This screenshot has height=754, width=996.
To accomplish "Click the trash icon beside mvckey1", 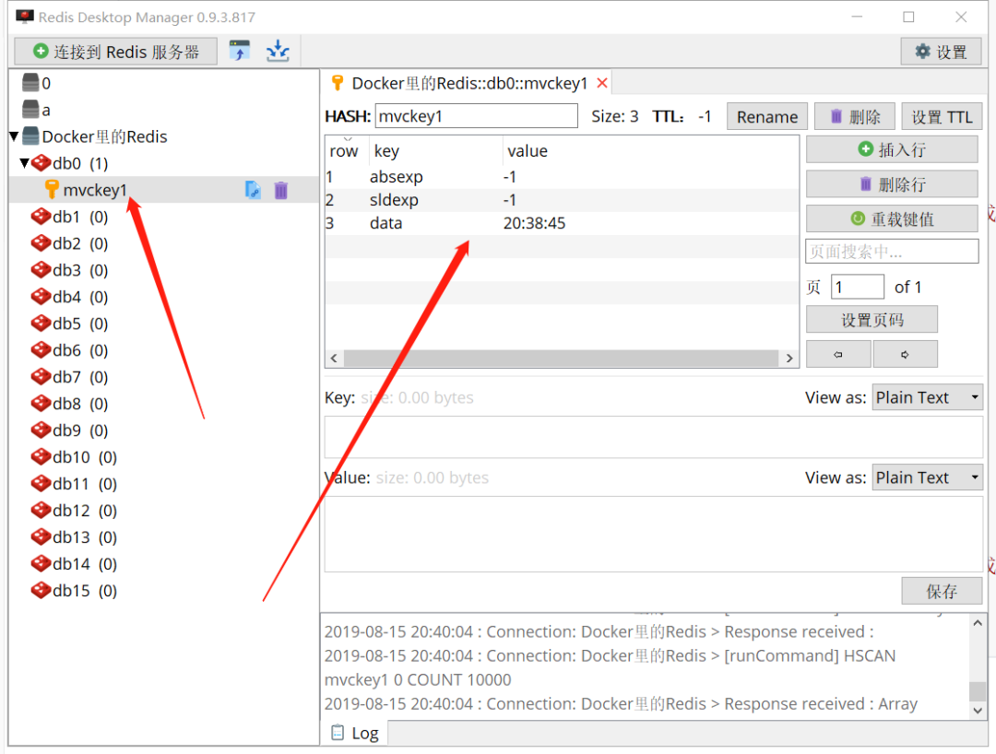I will click(x=280, y=190).
